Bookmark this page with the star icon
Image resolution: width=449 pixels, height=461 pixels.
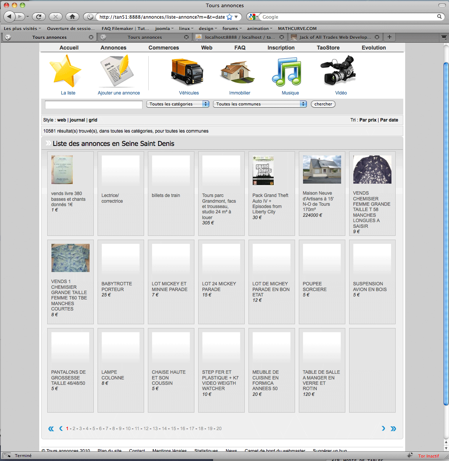point(229,17)
